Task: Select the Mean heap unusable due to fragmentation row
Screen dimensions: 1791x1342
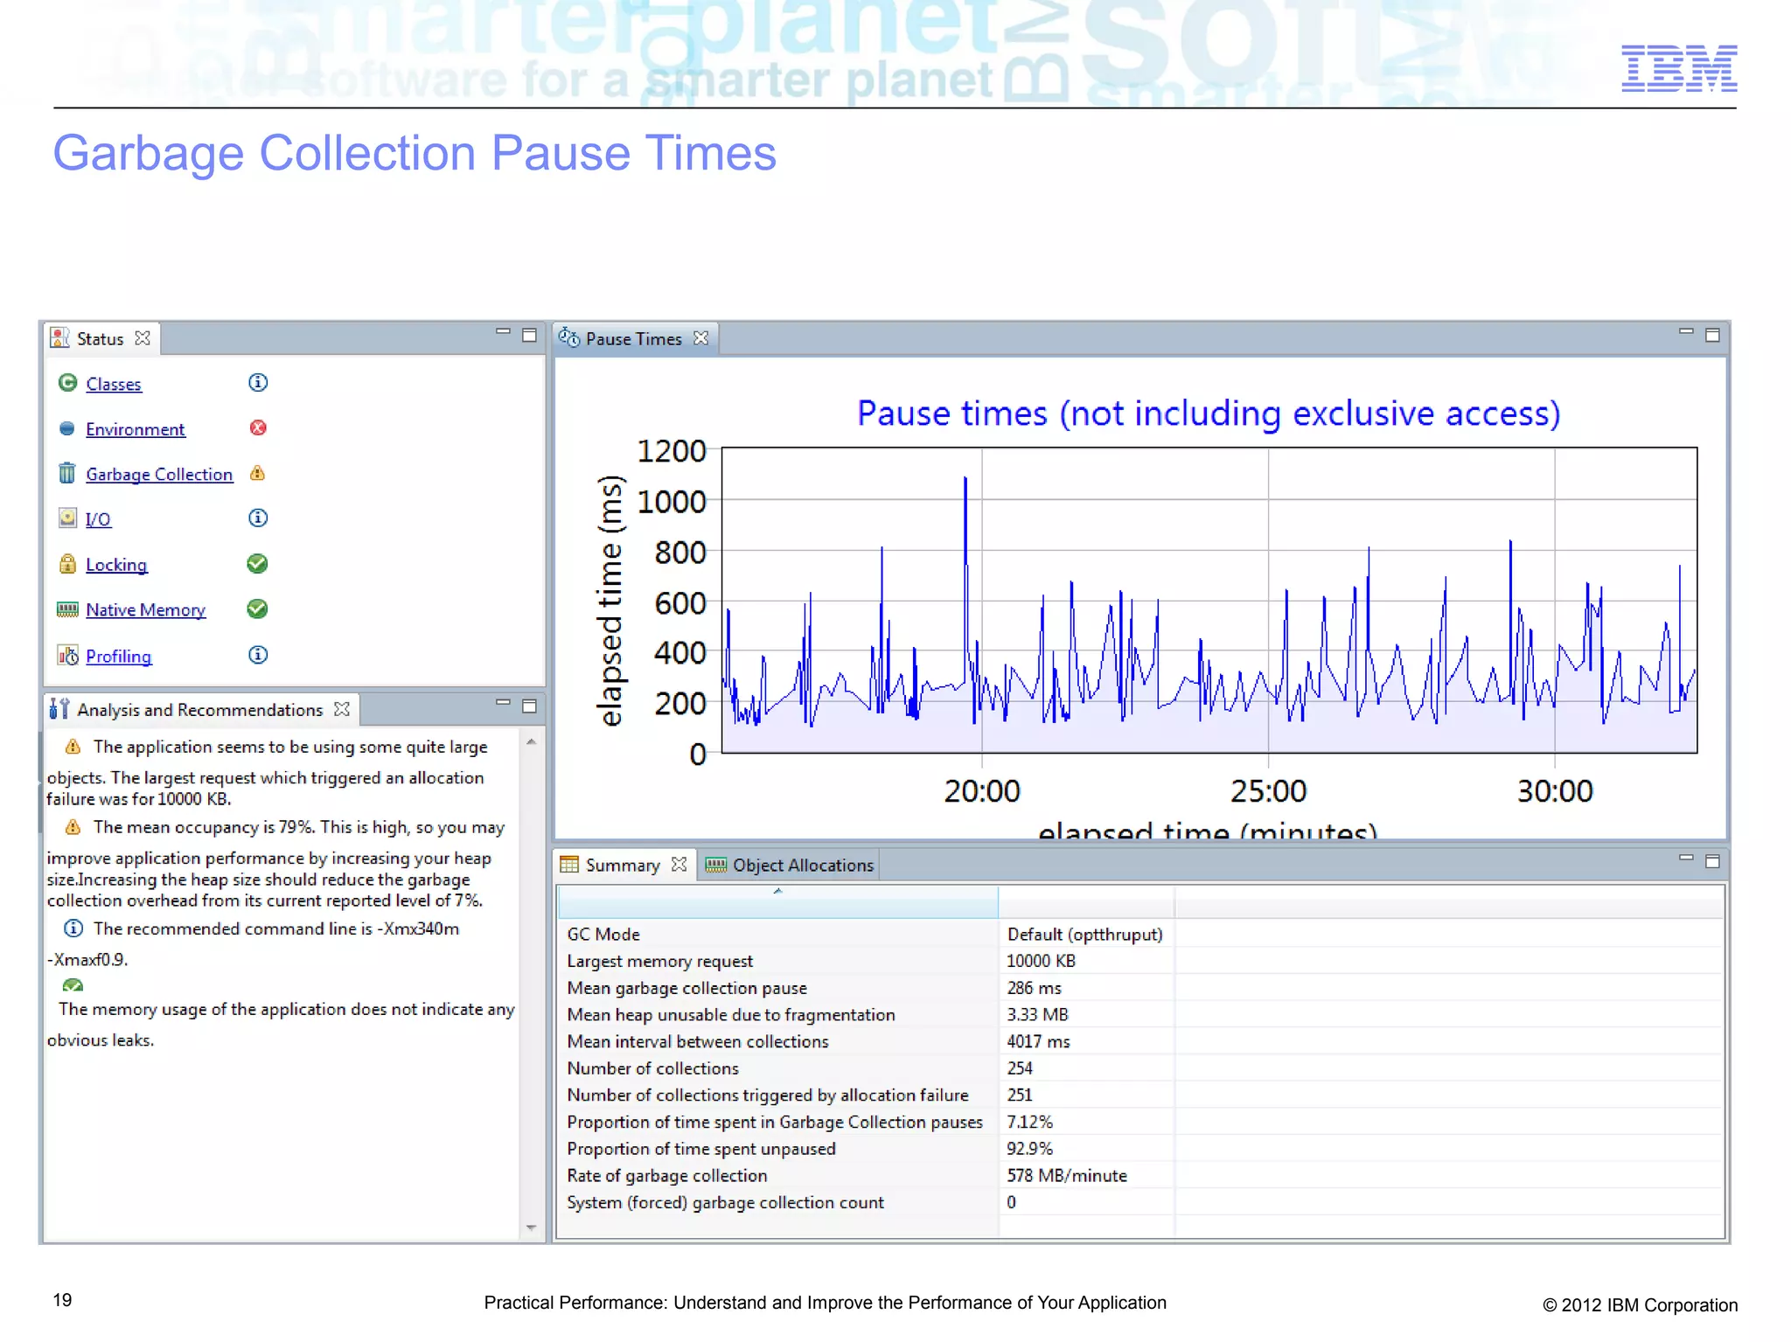Action: [1140, 1015]
